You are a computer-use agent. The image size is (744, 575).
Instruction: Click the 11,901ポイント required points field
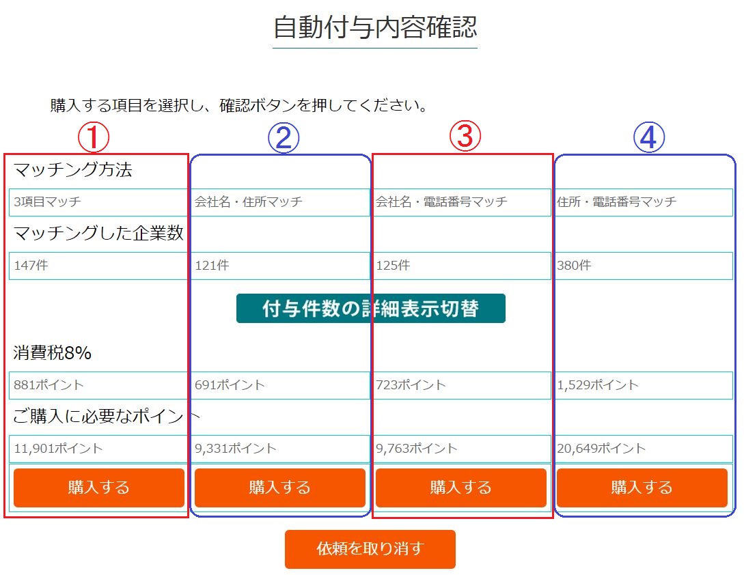[x=98, y=449]
